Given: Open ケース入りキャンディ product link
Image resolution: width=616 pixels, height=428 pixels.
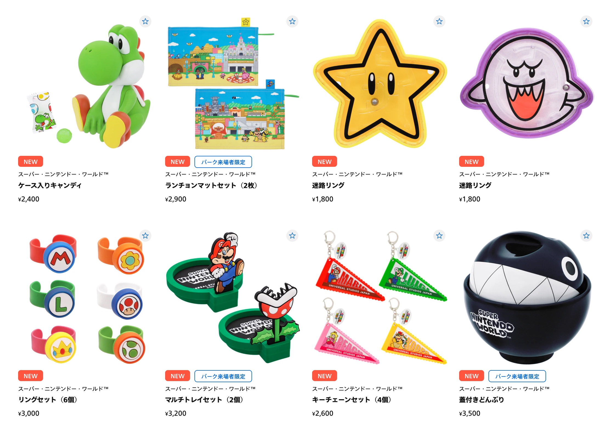Looking at the screenshot, I should pos(50,185).
